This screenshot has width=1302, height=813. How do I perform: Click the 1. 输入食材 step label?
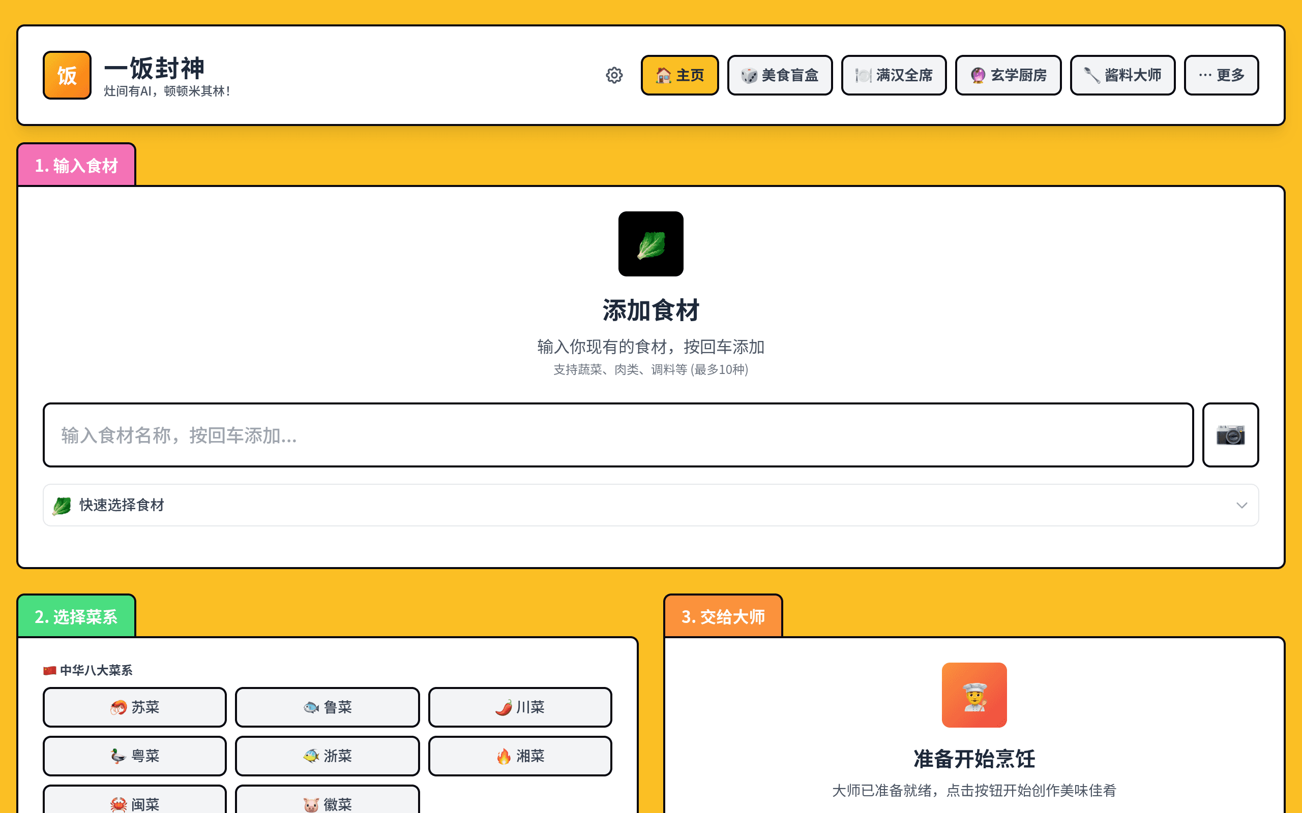[76, 165]
